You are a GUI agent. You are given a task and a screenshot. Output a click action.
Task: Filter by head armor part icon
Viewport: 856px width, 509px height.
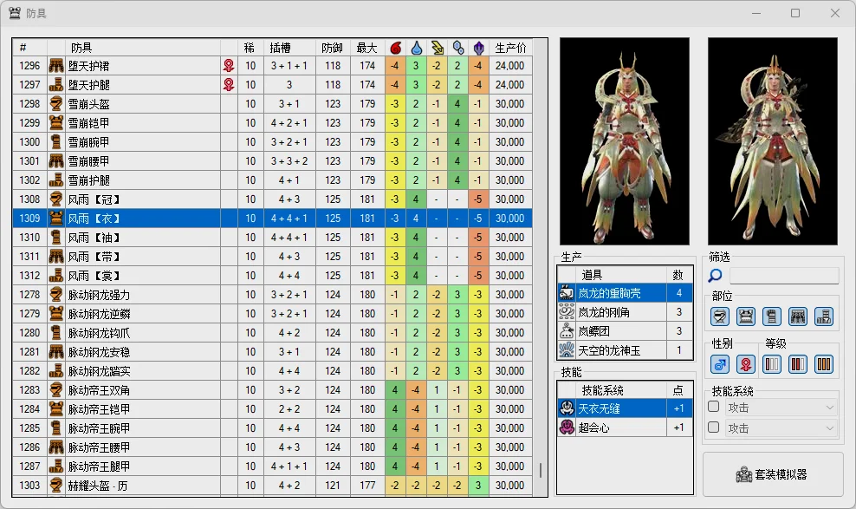719,316
